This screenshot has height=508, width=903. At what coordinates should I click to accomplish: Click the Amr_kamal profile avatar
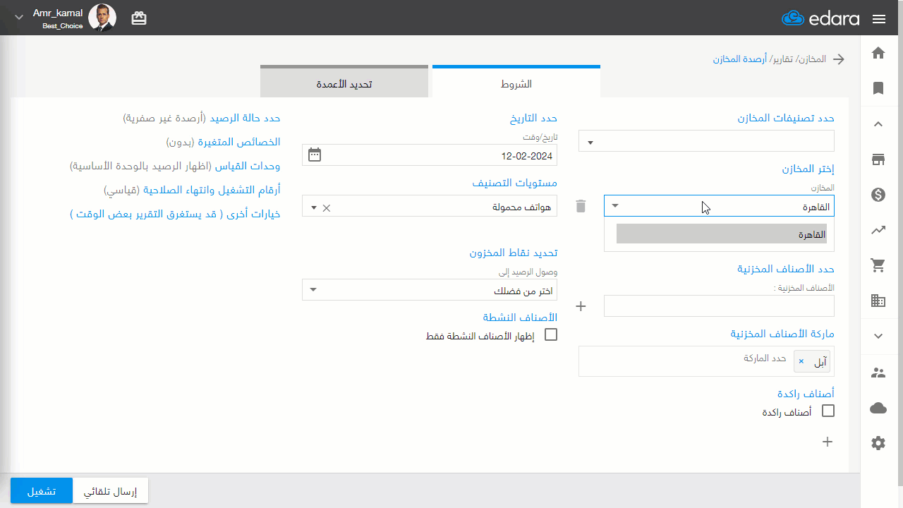tap(102, 18)
